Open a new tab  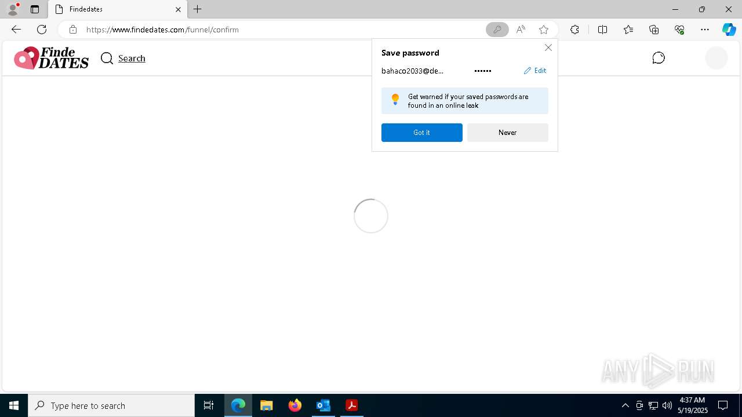[x=198, y=9]
